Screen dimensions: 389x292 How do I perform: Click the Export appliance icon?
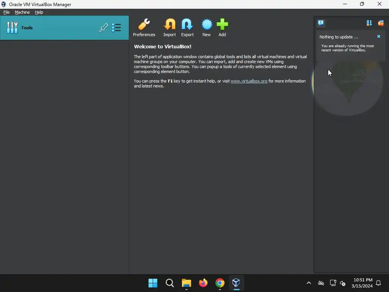(187, 27)
